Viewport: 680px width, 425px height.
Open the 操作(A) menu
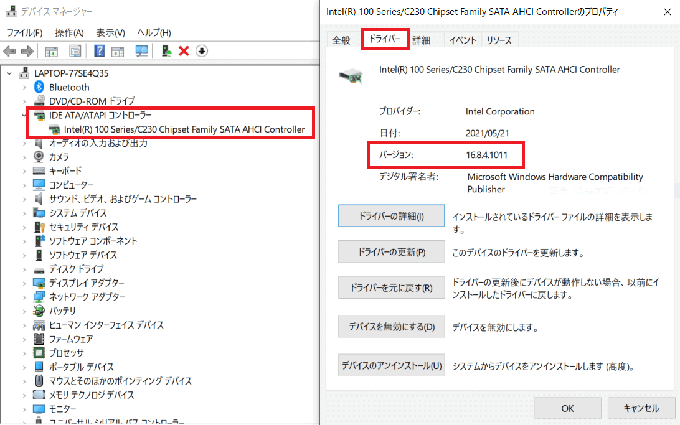click(69, 33)
